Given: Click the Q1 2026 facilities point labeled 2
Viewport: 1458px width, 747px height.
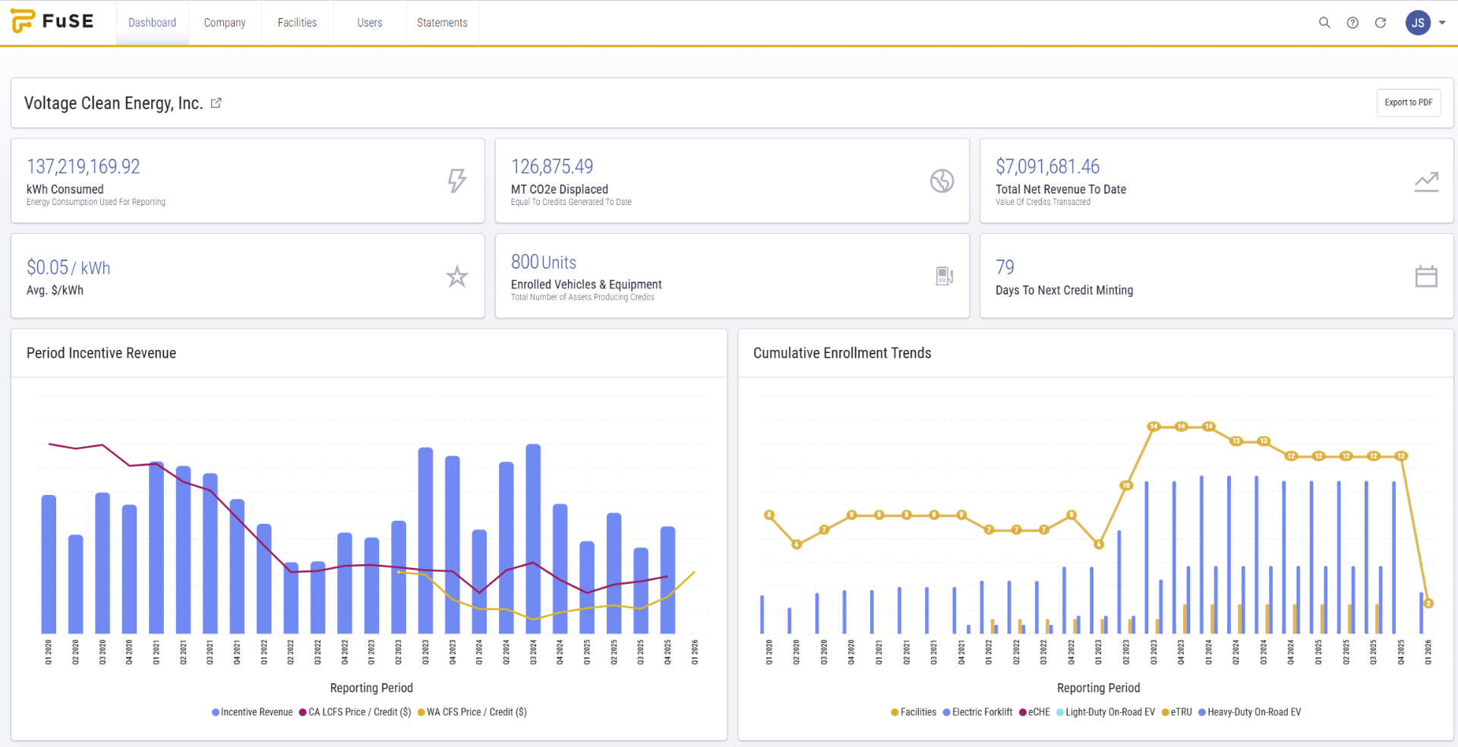Looking at the screenshot, I should point(1428,604).
